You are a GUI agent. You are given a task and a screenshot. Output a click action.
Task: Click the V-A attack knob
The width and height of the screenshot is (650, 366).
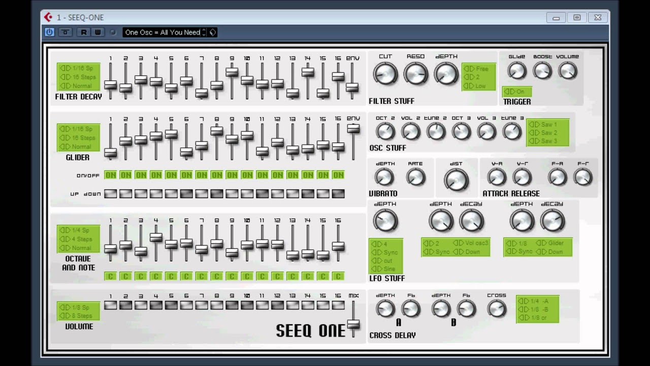point(497,177)
